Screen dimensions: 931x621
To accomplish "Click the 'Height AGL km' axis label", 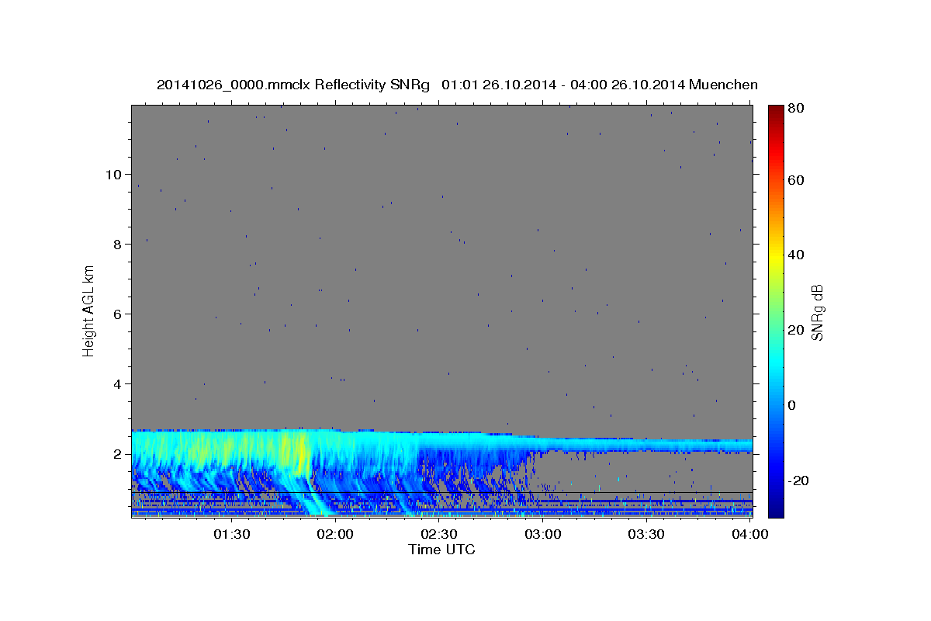I will pyautogui.click(x=89, y=310).
